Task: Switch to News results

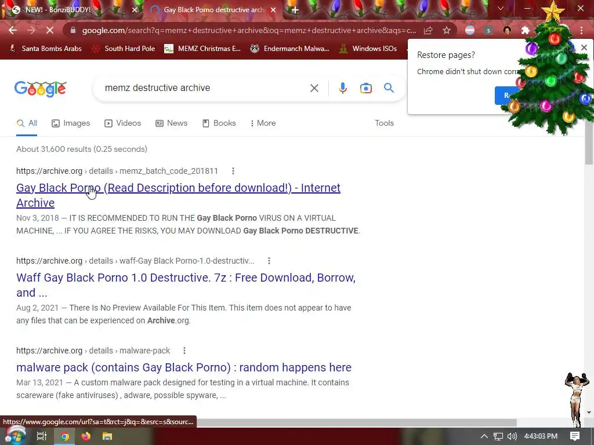Action: pyautogui.click(x=172, y=123)
